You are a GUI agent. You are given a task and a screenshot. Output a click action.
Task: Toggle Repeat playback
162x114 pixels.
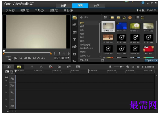click(39, 58)
